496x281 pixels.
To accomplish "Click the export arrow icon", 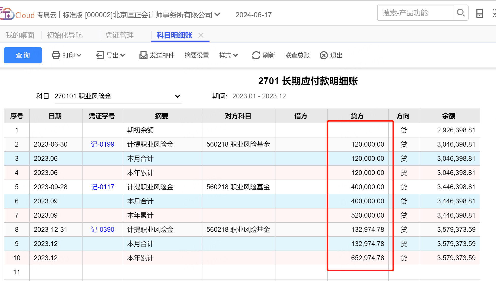I will 100,55.
